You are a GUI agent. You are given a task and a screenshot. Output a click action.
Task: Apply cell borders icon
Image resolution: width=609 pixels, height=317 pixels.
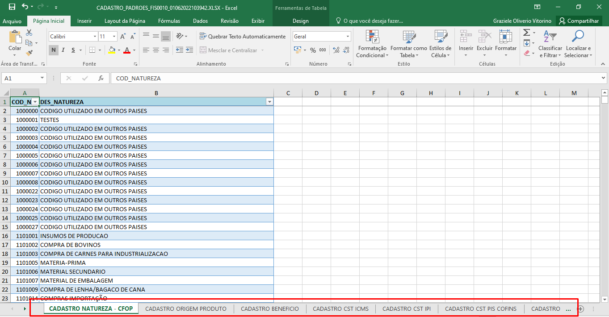(x=92, y=50)
